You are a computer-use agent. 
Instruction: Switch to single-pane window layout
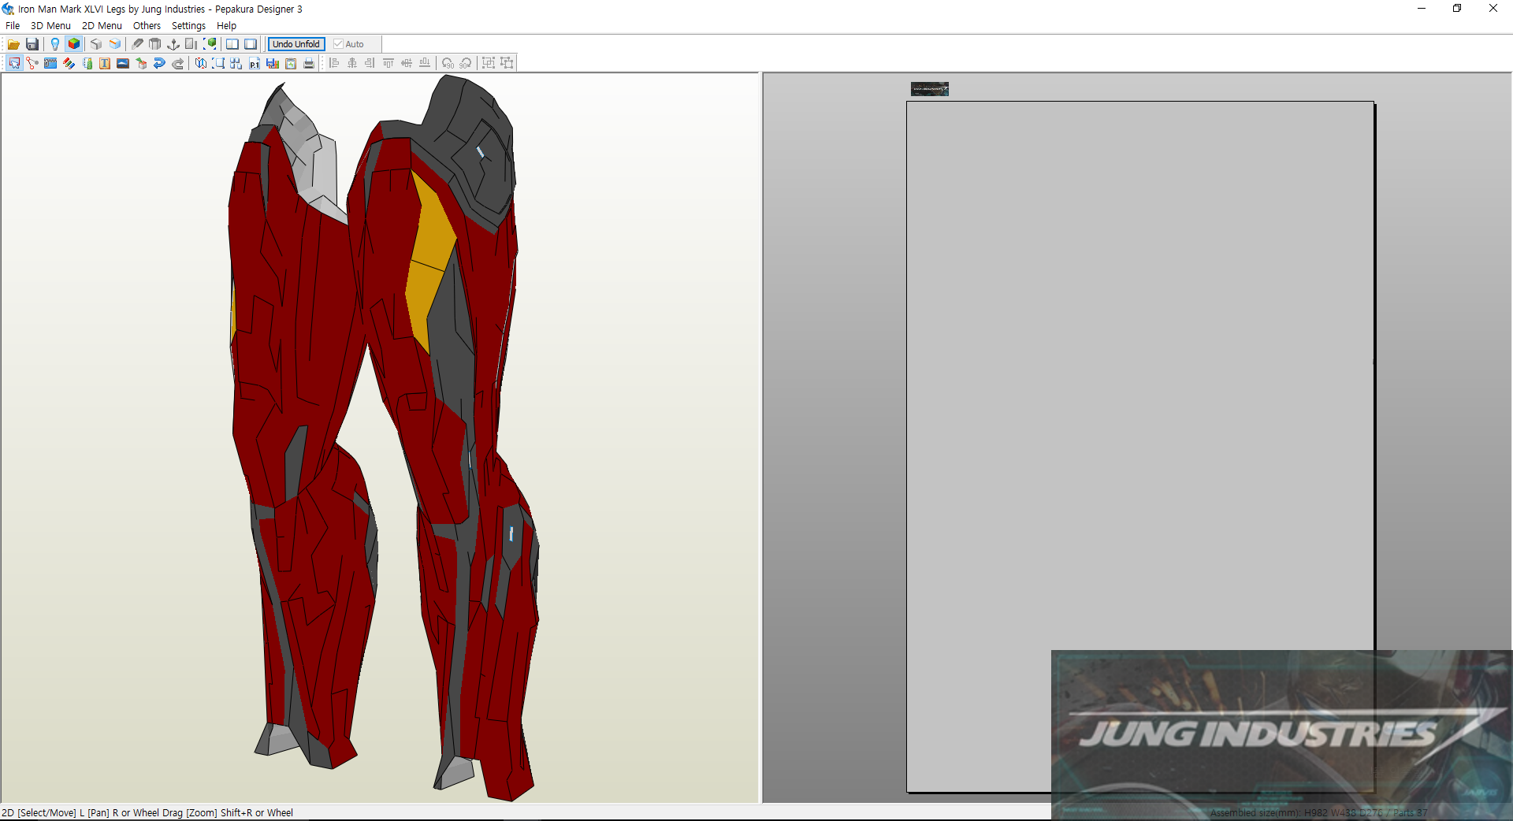(x=251, y=44)
